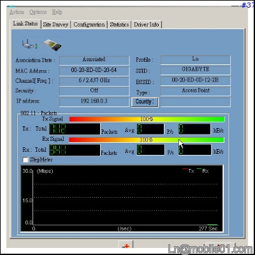Enable the StepMeter checkbox

(x=25, y=160)
